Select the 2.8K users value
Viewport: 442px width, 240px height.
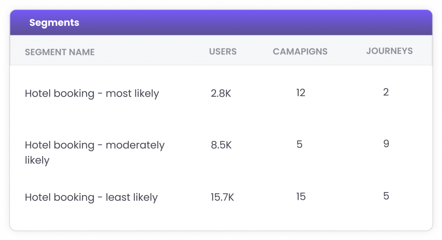(x=221, y=93)
